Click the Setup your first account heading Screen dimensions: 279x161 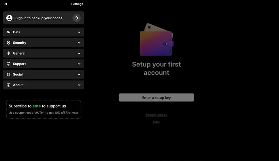[x=157, y=69]
